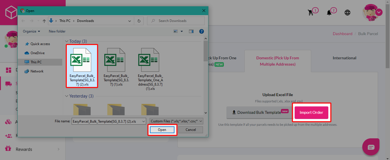Image resolution: width=390 pixels, height=160 pixels.
Task: Go up one folder level
Action: click(44, 21)
